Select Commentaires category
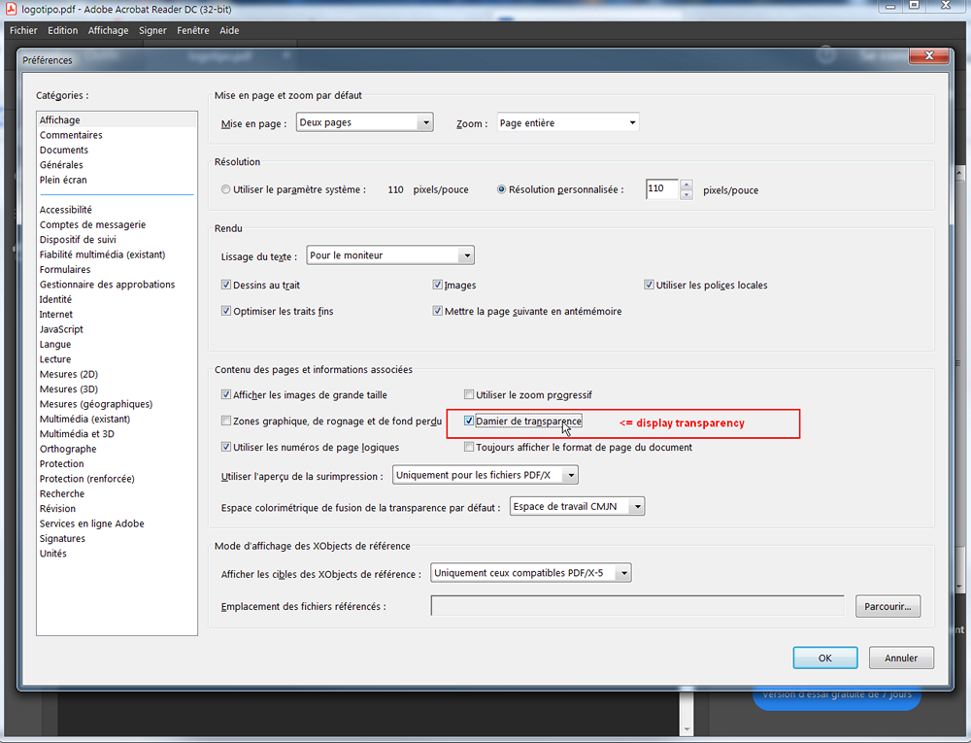The image size is (971, 743). coord(117,135)
